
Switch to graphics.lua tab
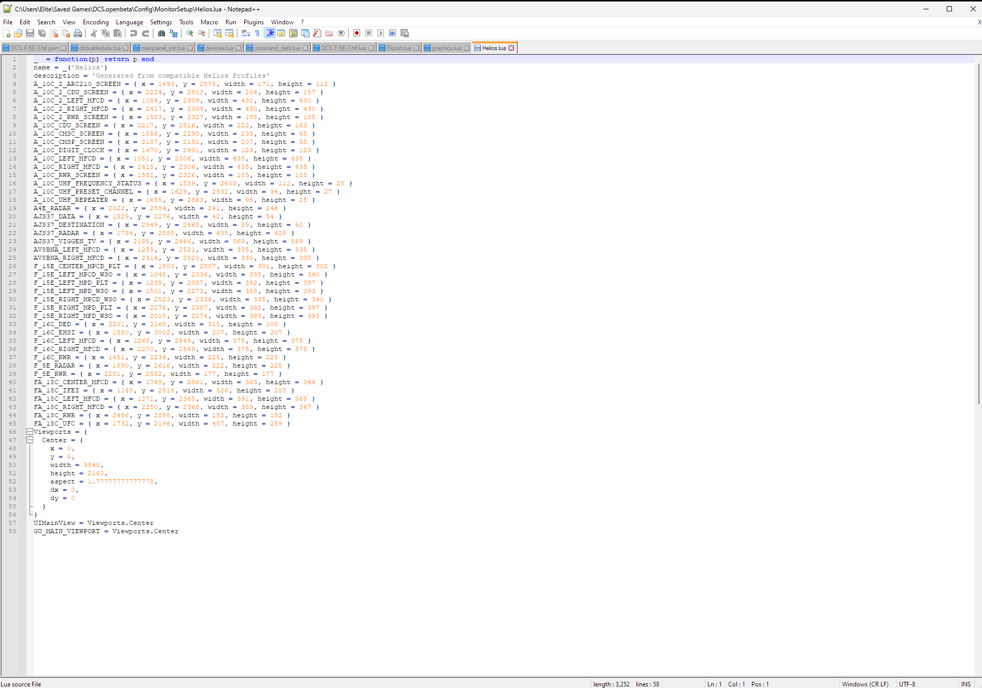(446, 48)
